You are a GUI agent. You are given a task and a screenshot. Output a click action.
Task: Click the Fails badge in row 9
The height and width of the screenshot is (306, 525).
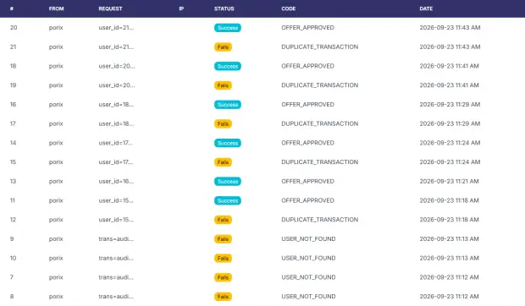(223, 239)
